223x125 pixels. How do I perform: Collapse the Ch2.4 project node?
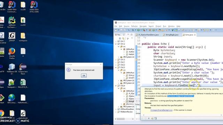(116, 86)
